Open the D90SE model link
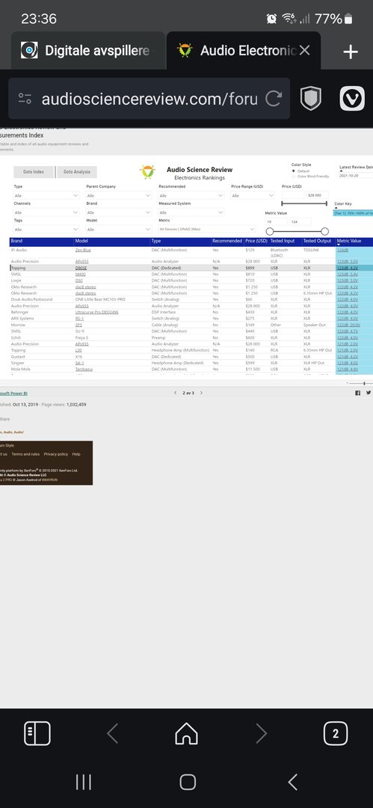 [x=81, y=268]
